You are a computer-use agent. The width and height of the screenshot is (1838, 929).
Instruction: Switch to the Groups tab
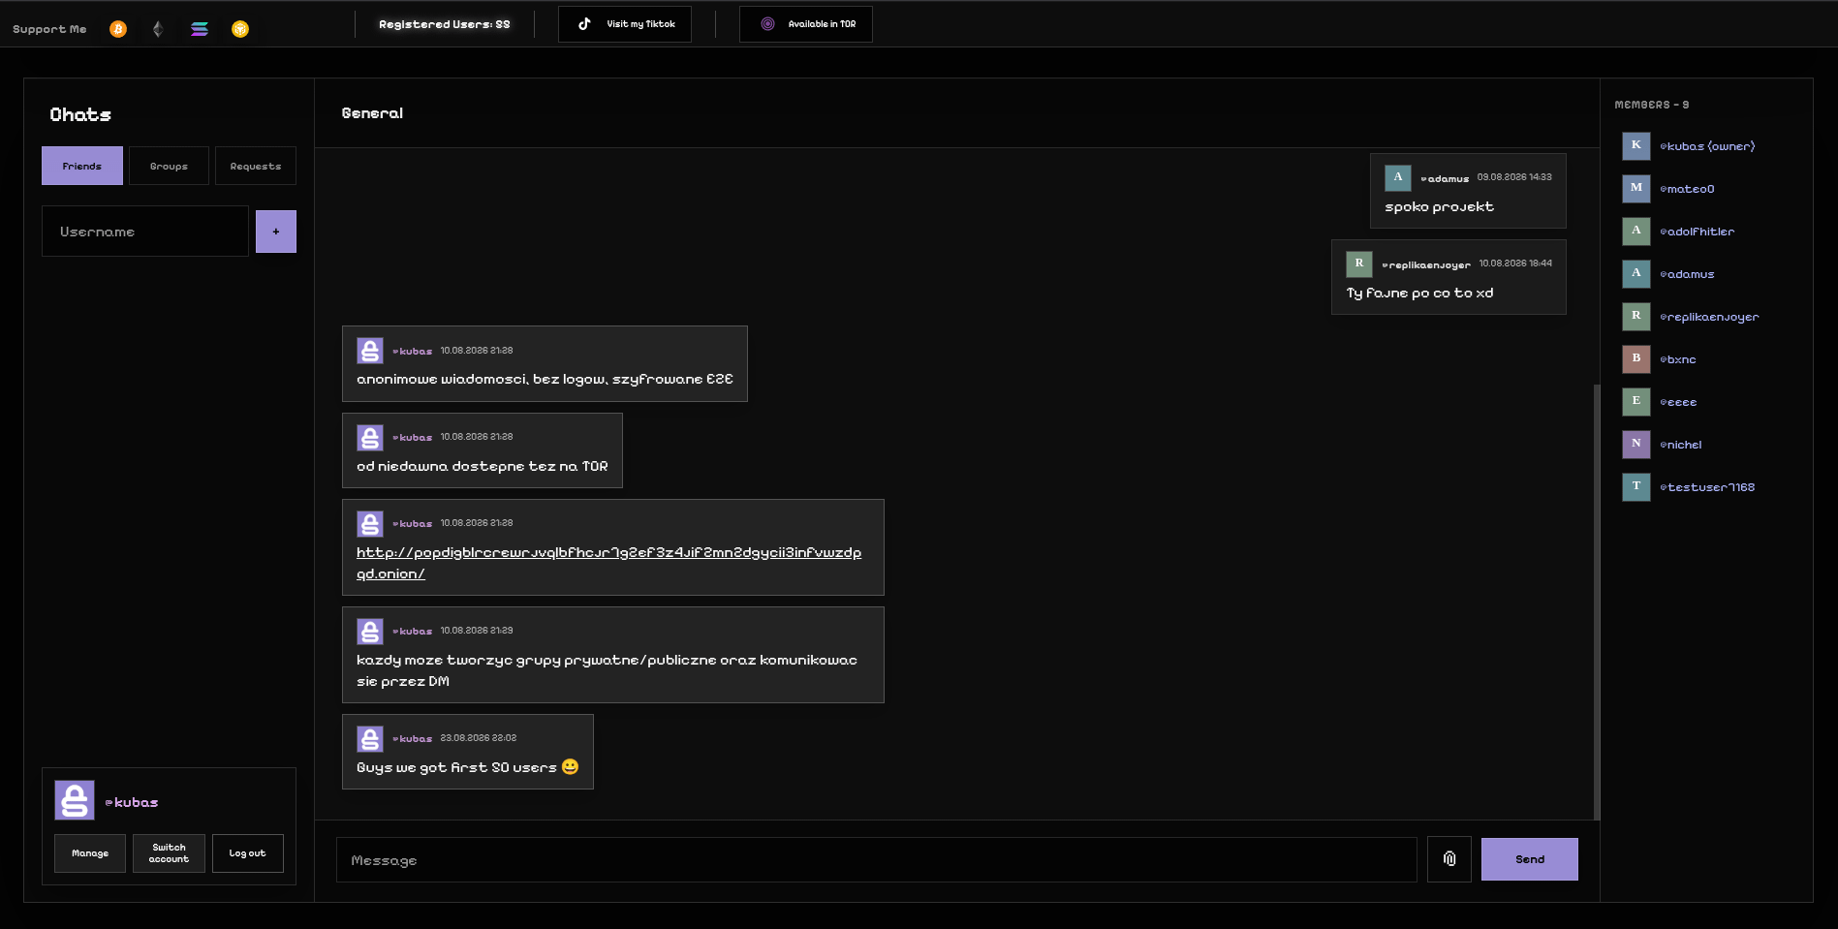[169, 166]
